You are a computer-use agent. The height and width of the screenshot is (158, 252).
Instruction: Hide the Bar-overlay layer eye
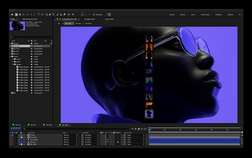pyautogui.click(x=11, y=140)
